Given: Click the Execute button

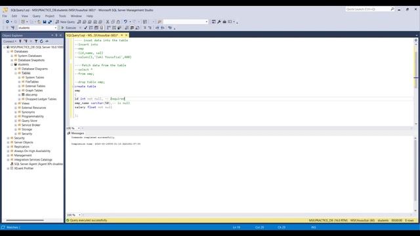Looking at the screenshot, I should tap(69, 28).
